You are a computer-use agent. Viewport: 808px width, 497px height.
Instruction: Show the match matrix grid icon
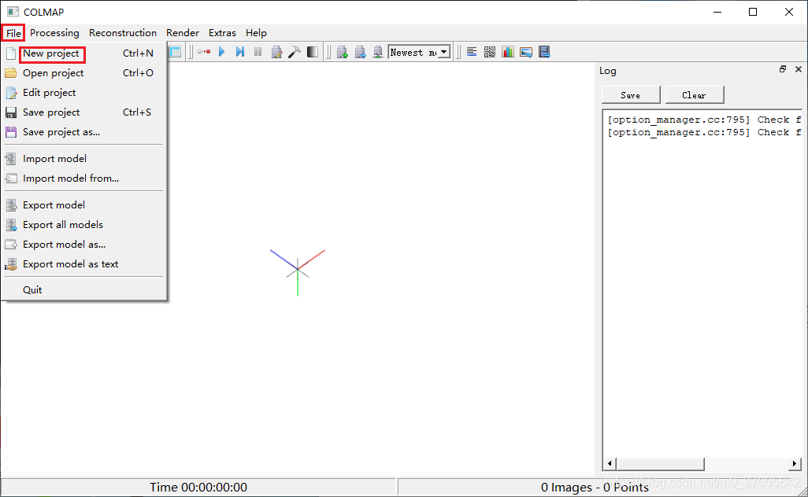pos(489,52)
